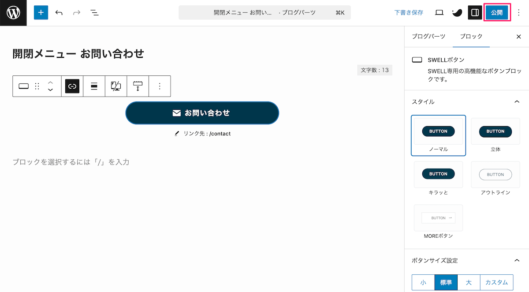Set button size to 標準
This screenshot has width=529, height=292.
click(x=446, y=282)
